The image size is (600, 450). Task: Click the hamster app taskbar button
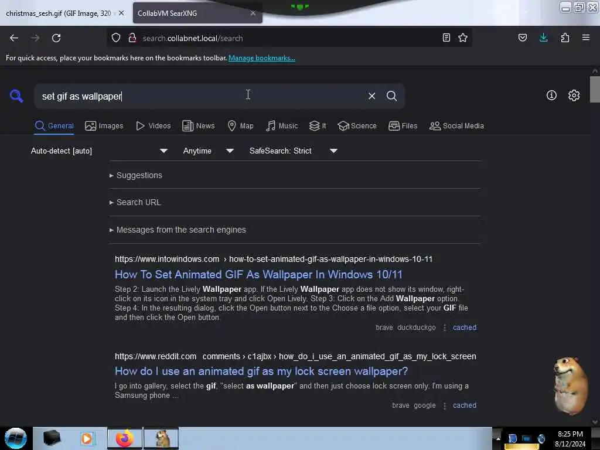coord(162,438)
